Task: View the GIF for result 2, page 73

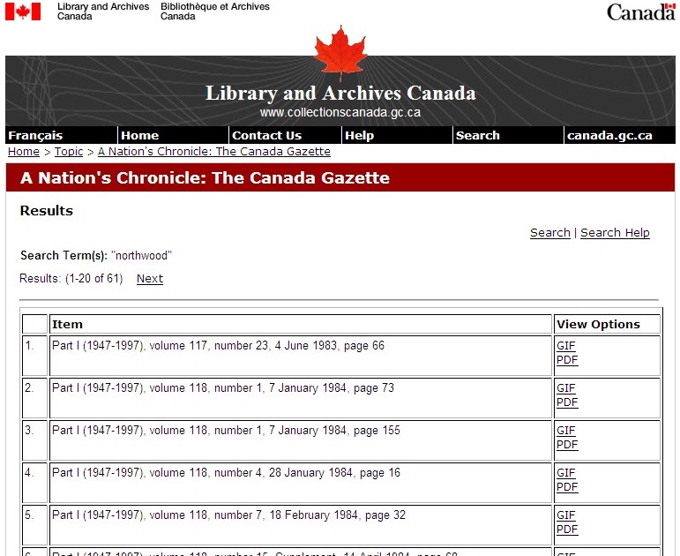Action: [x=566, y=388]
